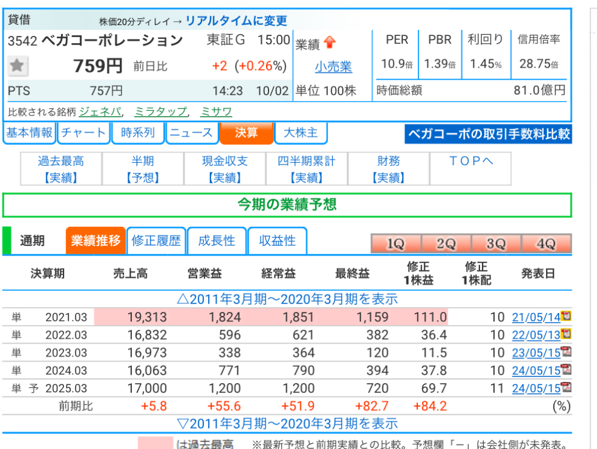Open the 21/05/14 announcement date link
This screenshot has height=449, width=597.
[x=536, y=317]
